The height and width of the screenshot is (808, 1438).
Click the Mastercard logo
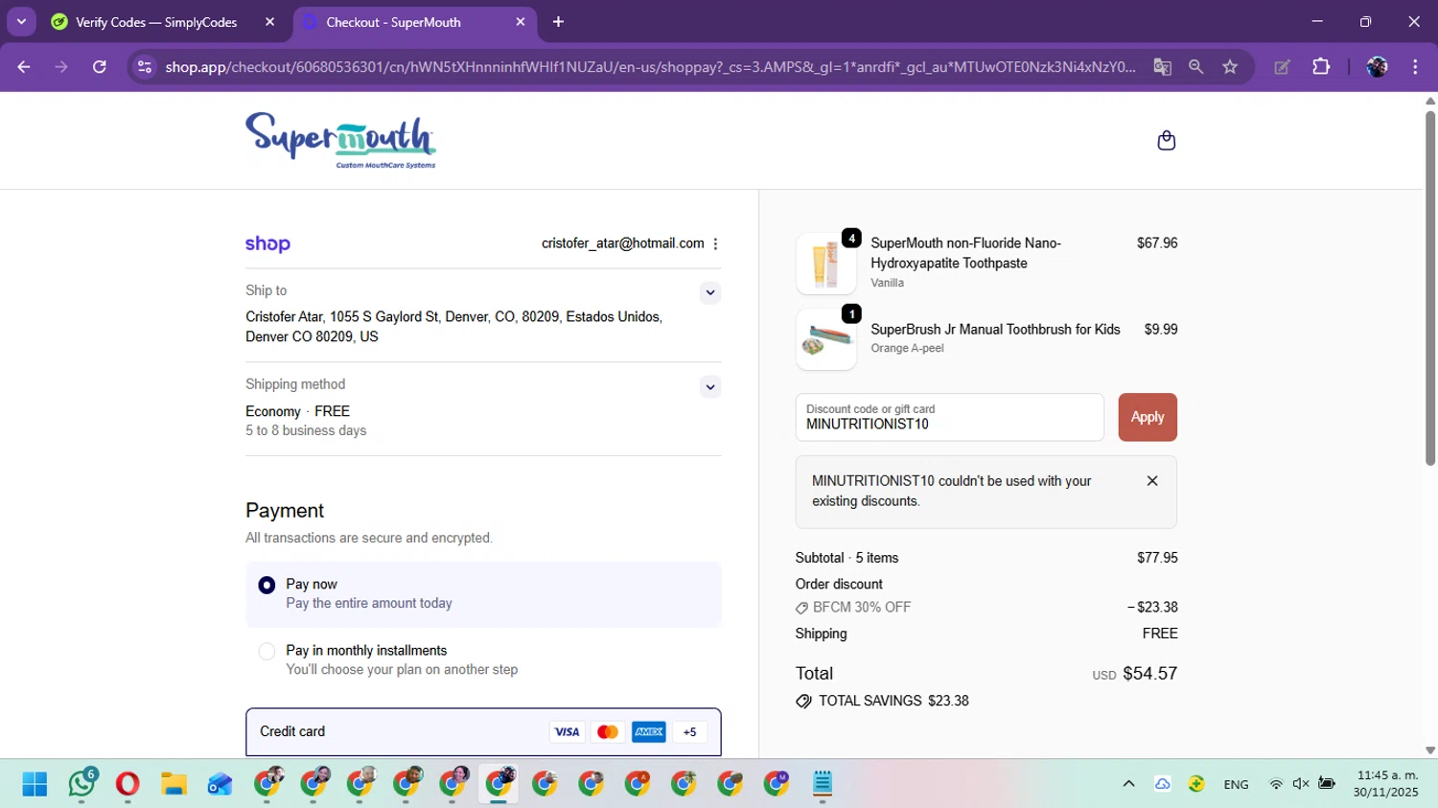608,732
